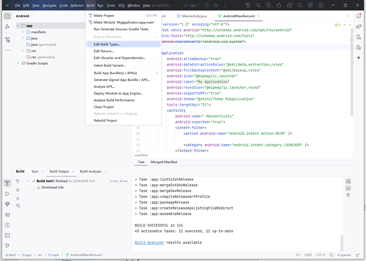
Task: Expand the java folder
Action: (23, 38)
